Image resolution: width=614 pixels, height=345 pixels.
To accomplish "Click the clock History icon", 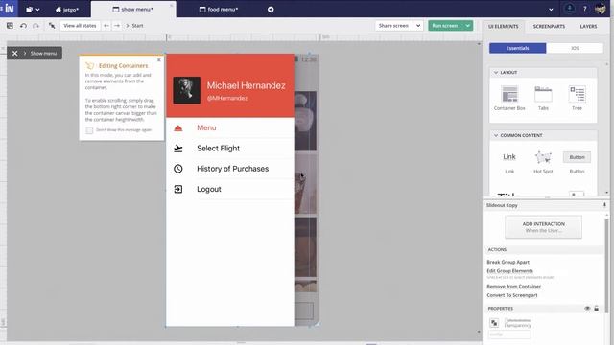I will click(178, 169).
